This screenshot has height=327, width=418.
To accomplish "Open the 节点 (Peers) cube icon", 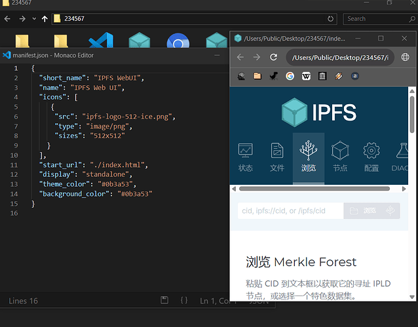I will (340, 151).
